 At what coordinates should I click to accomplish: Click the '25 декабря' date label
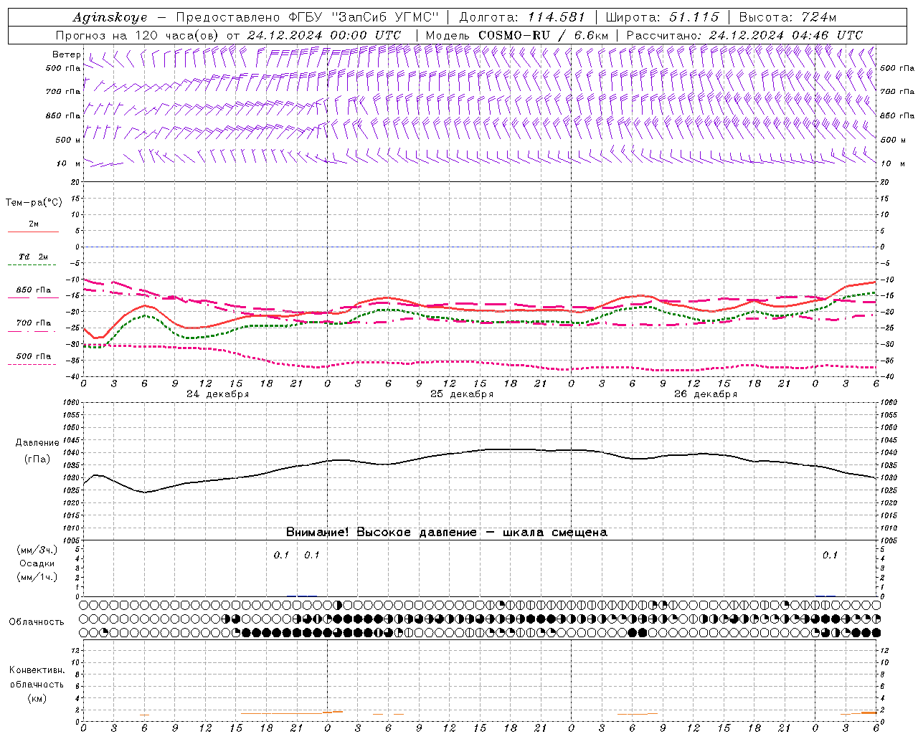[462, 394]
